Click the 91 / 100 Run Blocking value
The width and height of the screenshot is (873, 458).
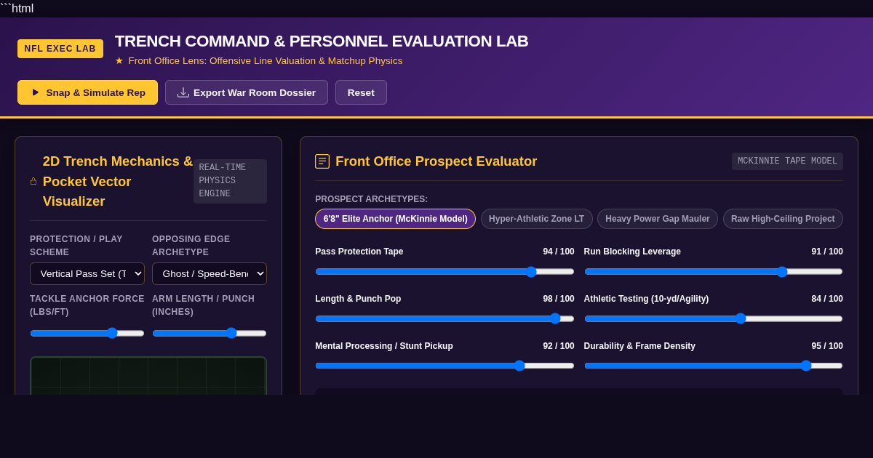tap(827, 252)
